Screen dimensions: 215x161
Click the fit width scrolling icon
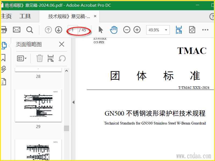point(179,30)
